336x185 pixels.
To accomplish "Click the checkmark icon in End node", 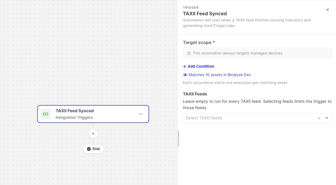I will tap(89, 149).
